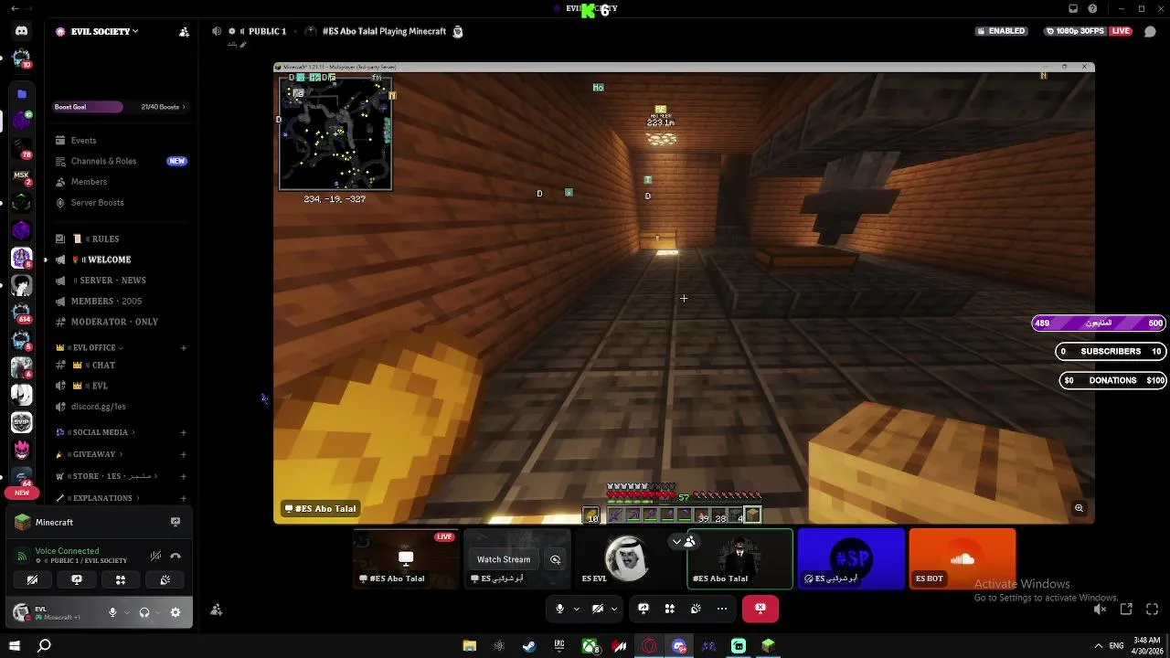Add channel to SOCIAL MEDIA category
The height and width of the screenshot is (658, 1170).
pyautogui.click(x=184, y=432)
